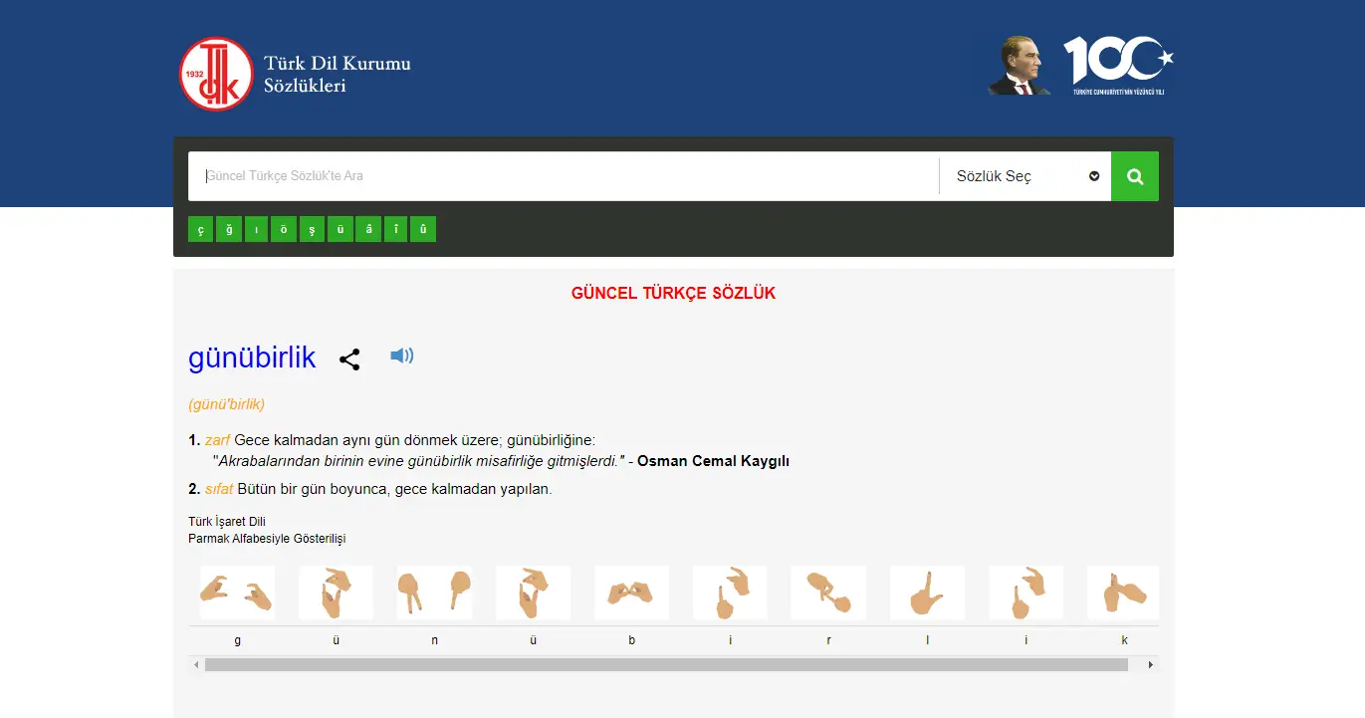The height and width of the screenshot is (718, 1365).
Task: Click the example sentence about Akrabalarından
Action: coord(418,461)
